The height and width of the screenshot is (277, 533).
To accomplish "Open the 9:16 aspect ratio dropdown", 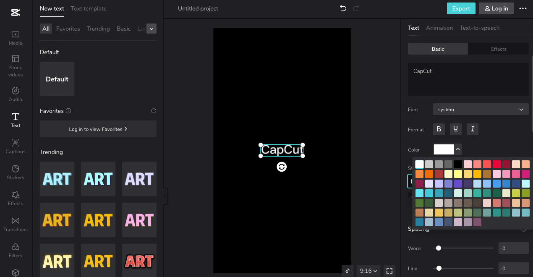I will (x=368, y=271).
